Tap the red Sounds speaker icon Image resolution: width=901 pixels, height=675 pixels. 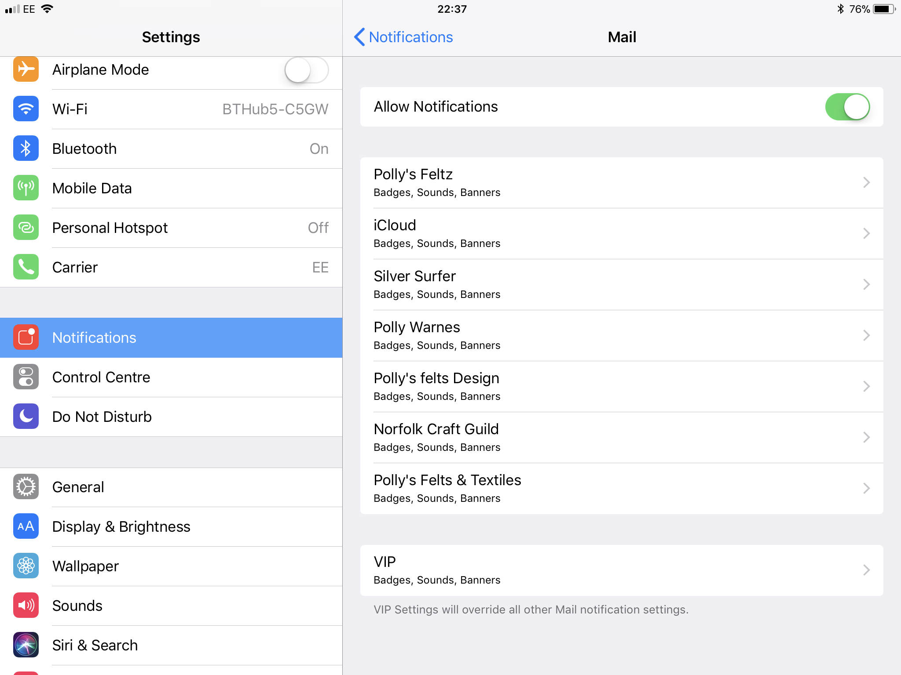coord(26,606)
